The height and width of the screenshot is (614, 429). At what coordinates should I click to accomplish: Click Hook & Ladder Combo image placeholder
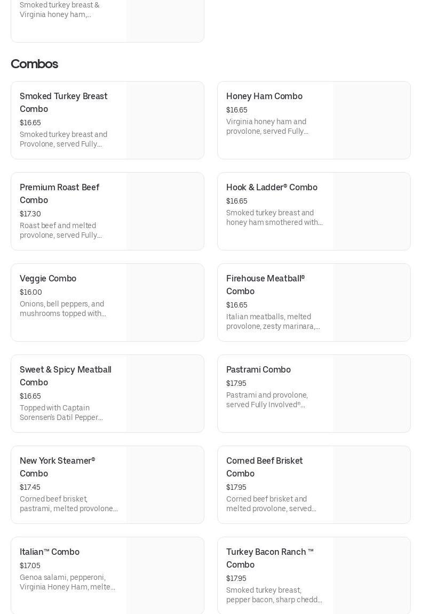pyautogui.click(x=371, y=212)
